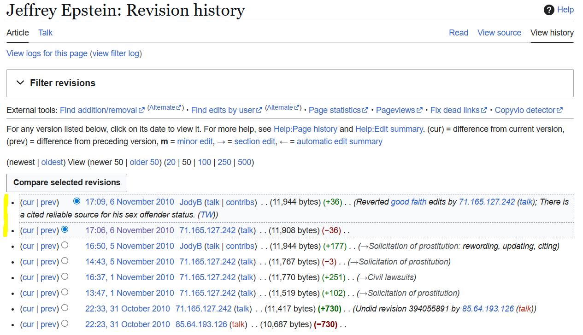583x335 pixels.
Task: Click cur diff on the 22:33 row
Action: point(28,309)
